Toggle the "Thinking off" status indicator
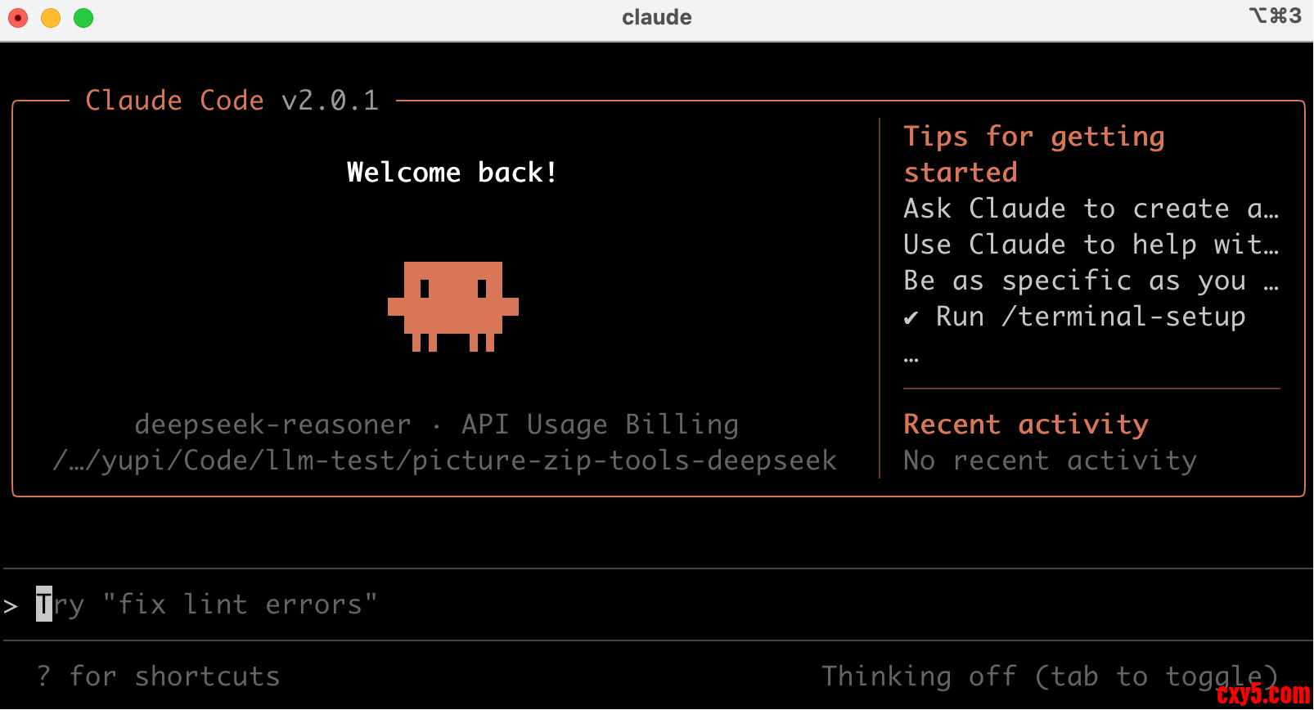Image resolution: width=1314 pixels, height=710 pixels. click(x=1050, y=676)
